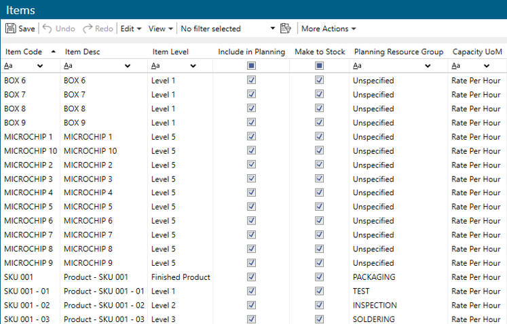Toggle Include in Planning filter checkbox

pos(251,66)
